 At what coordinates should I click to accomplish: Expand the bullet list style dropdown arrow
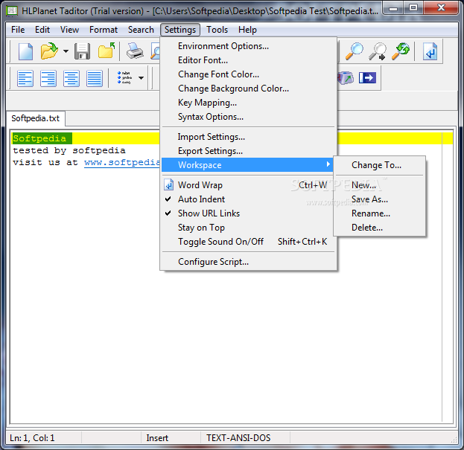[142, 78]
